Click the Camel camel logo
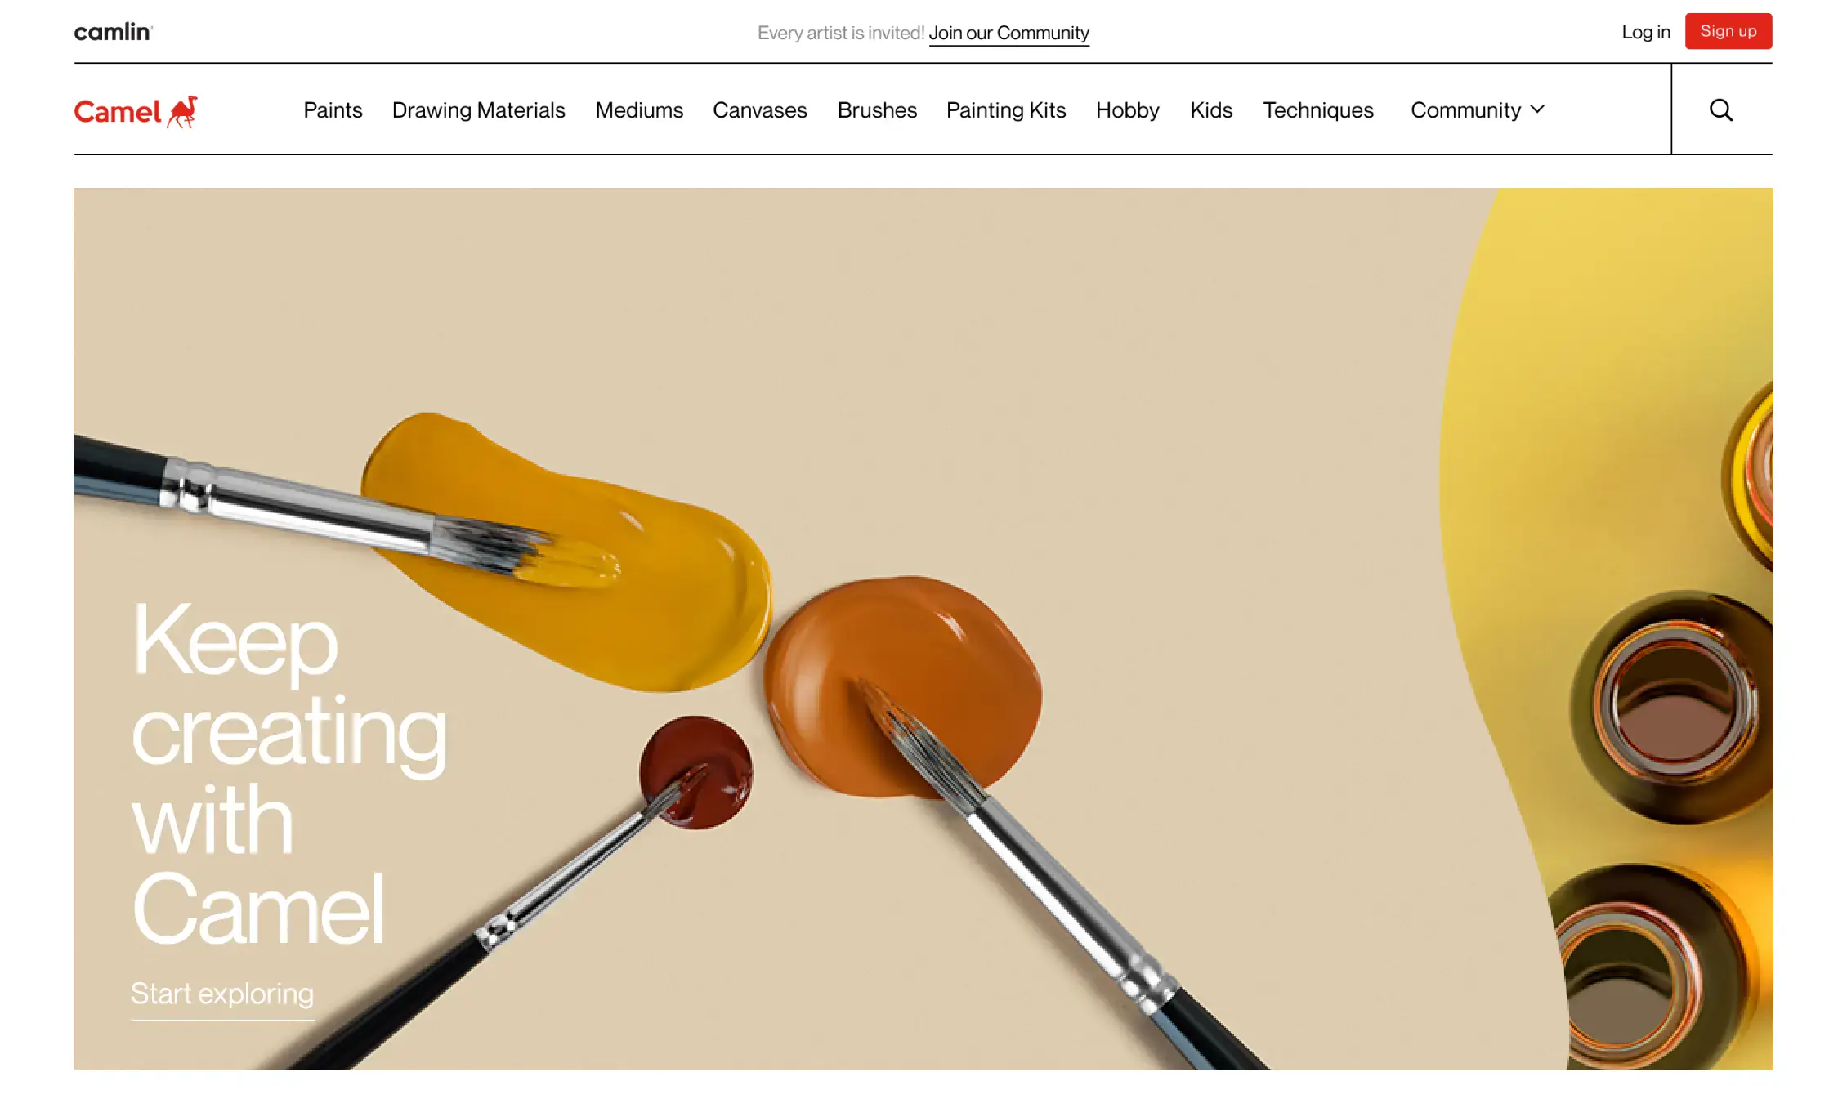The image size is (1847, 1108). coord(136,111)
